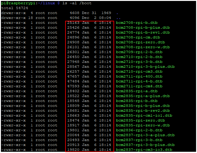The image size is (197, 153).
Task: Click file size value 47484
Action: [x=73, y=82]
